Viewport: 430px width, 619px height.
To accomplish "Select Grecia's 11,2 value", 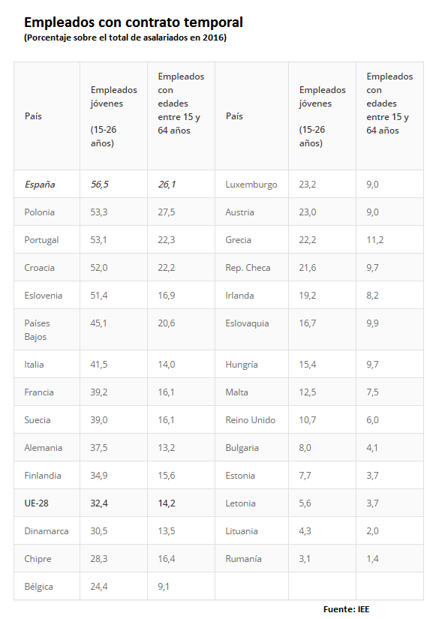I will coord(374,240).
